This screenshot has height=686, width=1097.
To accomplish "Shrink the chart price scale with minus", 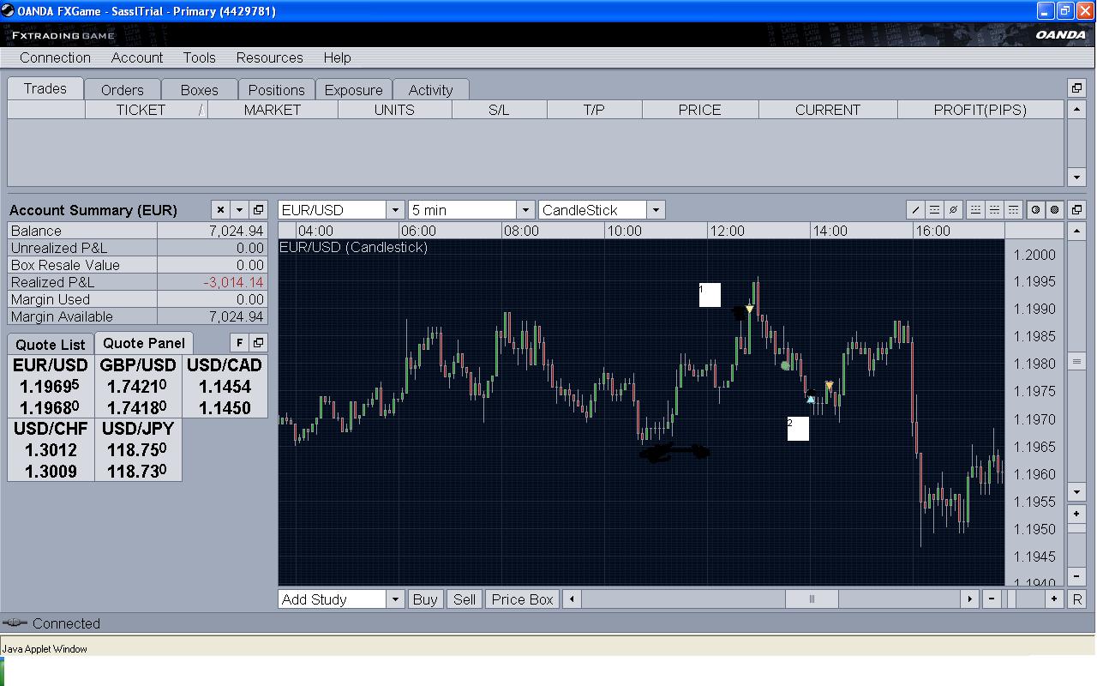I will [1077, 576].
